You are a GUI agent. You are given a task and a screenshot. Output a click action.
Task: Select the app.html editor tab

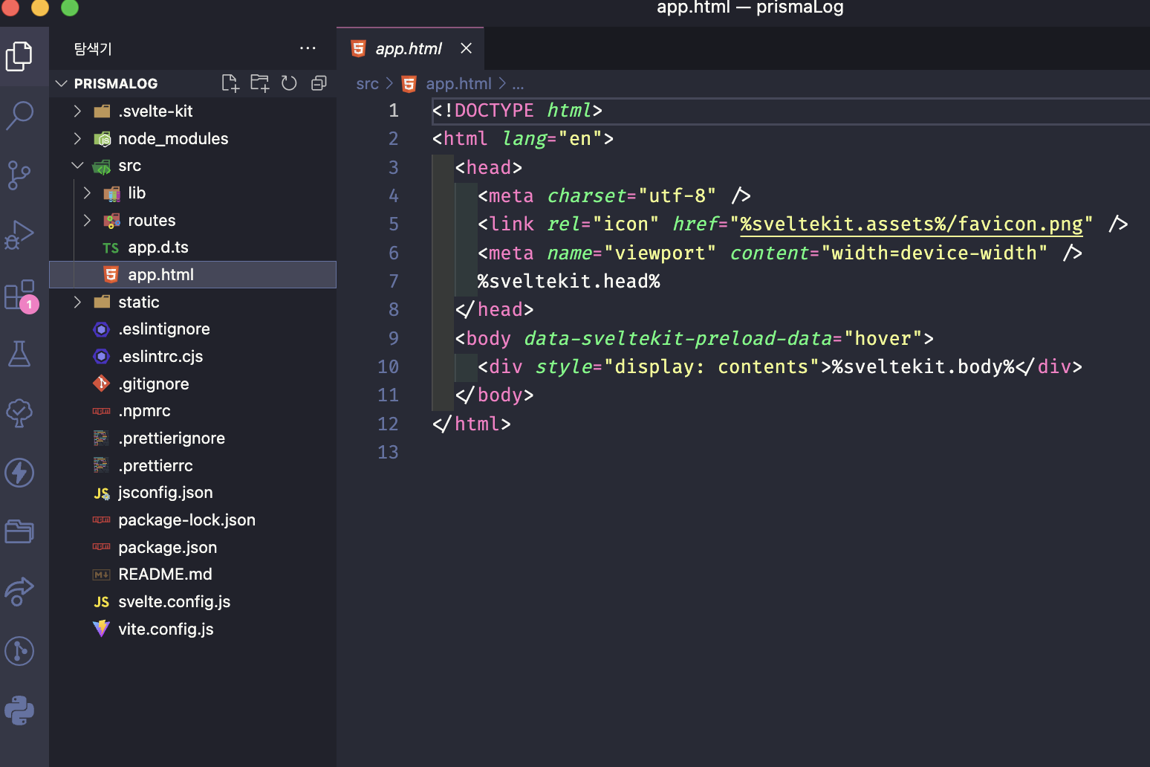410,48
